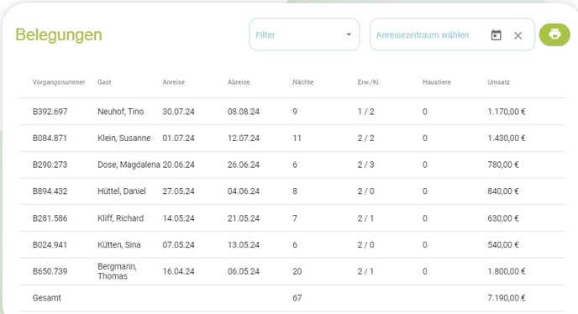Select guest Klein, Susanne row
The image size is (578, 314).
pos(292,139)
